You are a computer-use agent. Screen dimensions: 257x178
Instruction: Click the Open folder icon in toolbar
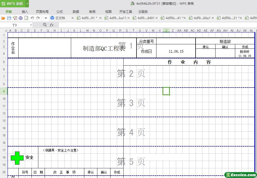[x=3, y=18]
